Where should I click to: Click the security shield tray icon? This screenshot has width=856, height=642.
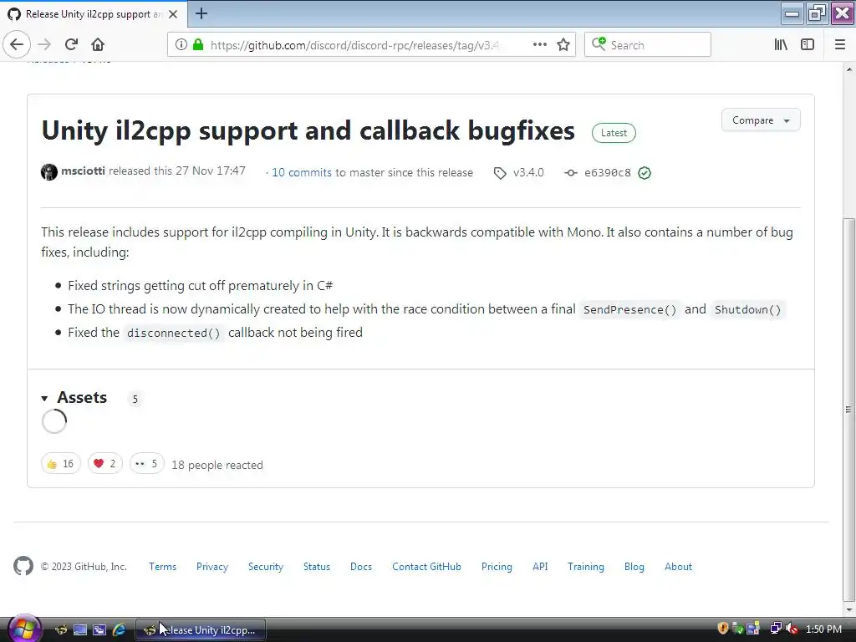tap(723, 629)
